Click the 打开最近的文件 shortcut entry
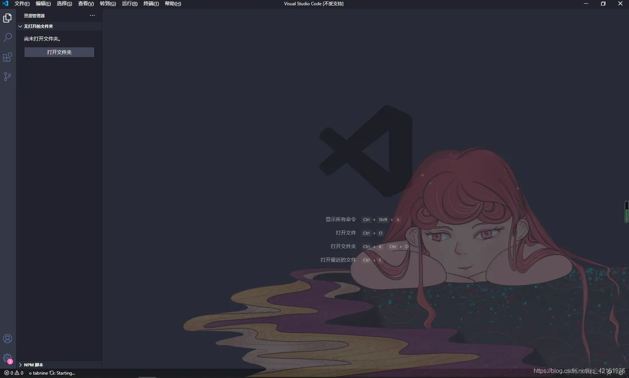 (x=338, y=260)
